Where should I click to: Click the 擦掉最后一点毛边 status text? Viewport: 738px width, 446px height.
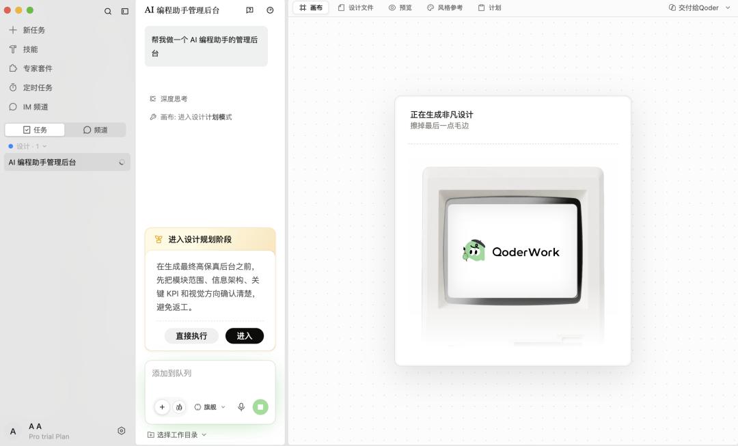(439, 126)
